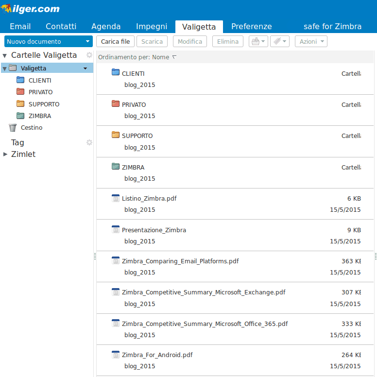Click the left panel resize sash handle
The height and width of the screenshot is (377, 377).
coord(95,257)
